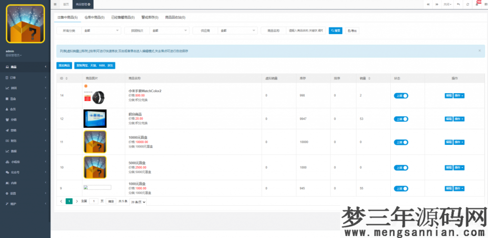Click the tabs scroll-right double arrow icon

point(437,4)
